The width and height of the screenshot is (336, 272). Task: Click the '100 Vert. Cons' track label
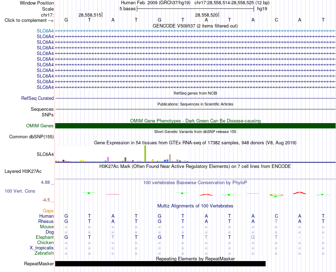(x=20, y=191)
